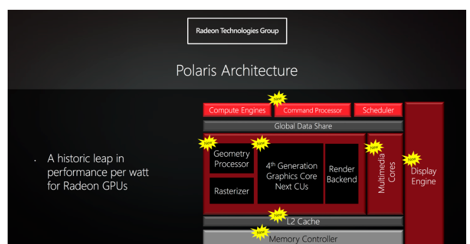Click the New starburst above Command Processor
The height and width of the screenshot is (244, 470).
point(277,99)
